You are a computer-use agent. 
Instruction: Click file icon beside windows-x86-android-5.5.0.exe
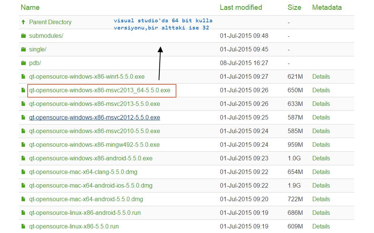(23, 158)
